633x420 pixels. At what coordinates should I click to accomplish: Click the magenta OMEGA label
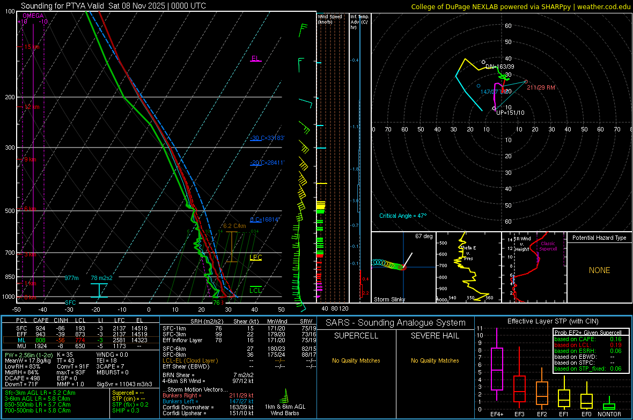33,16
